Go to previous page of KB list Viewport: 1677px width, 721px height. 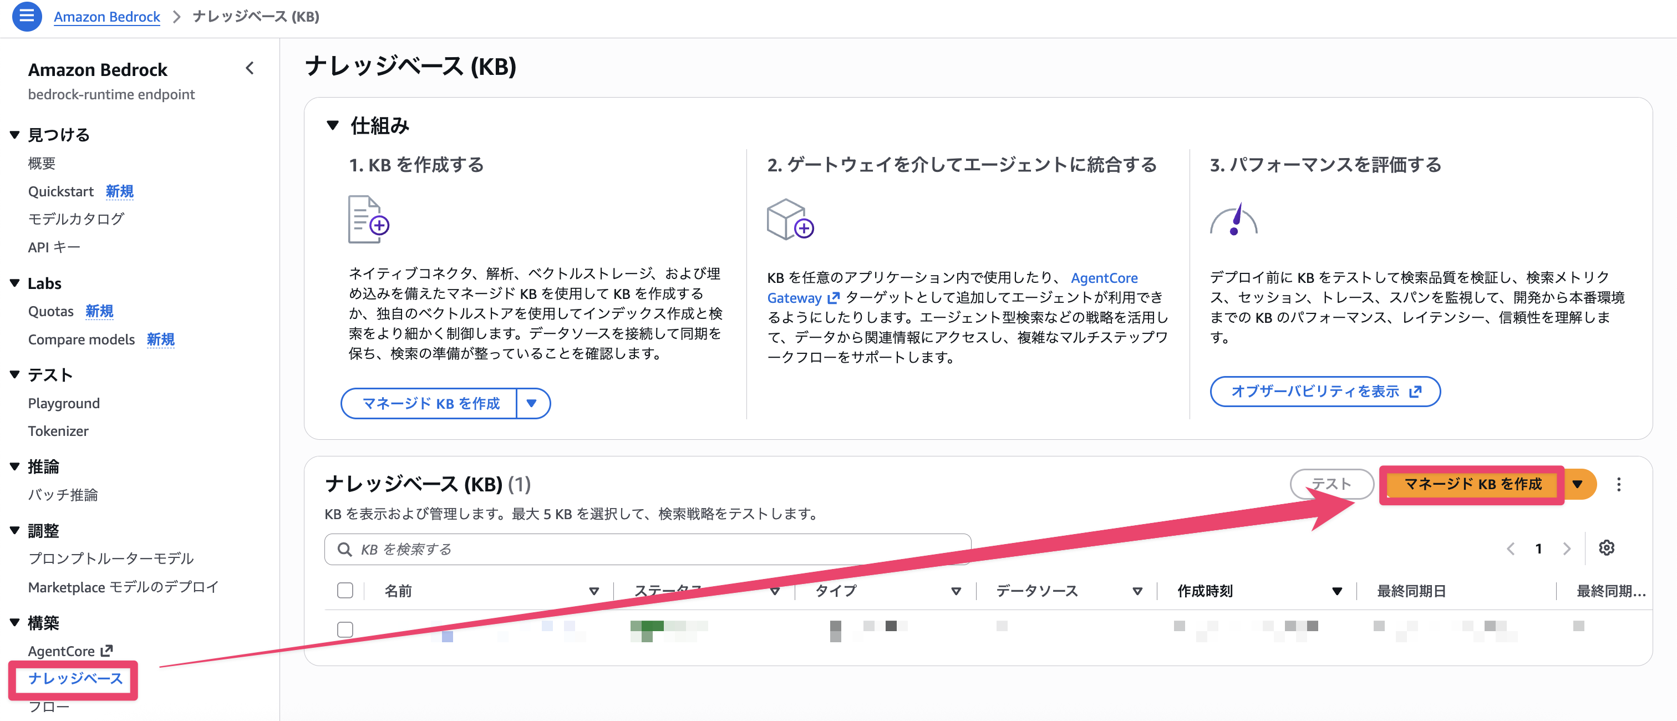[x=1510, y=549]
